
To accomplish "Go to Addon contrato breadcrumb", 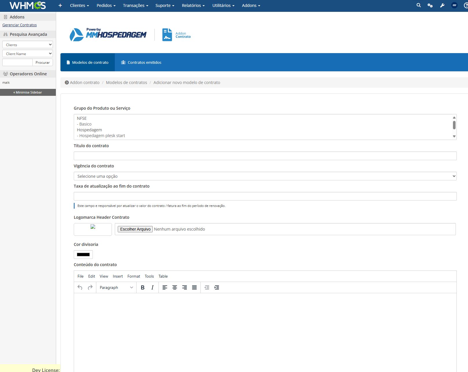I will click(84, 83).
